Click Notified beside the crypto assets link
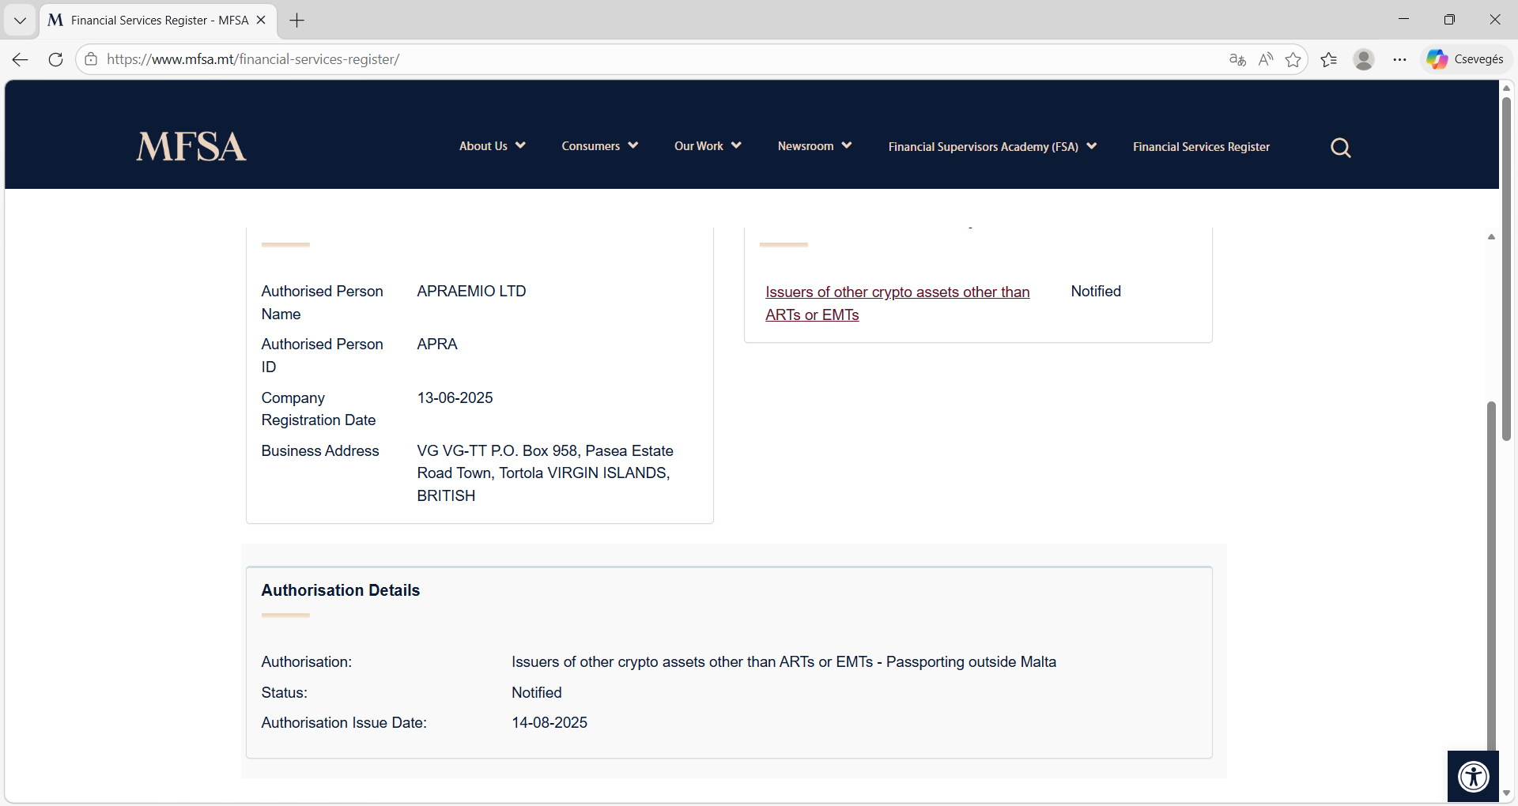Viewport: 1518px width, 806px height. [1096, 292]
